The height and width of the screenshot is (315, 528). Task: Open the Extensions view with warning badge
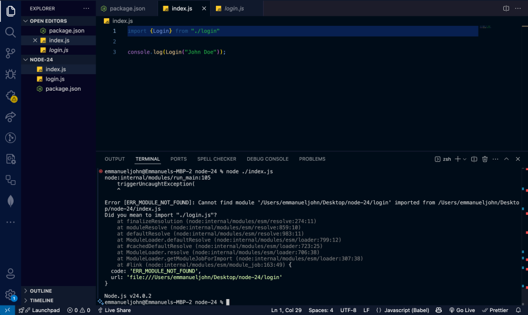11,96
